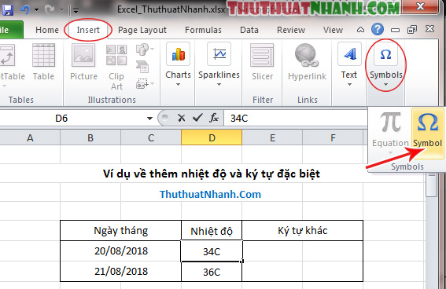
Task: Open the Insert Function fx button
Action: [x=214, y=118]
